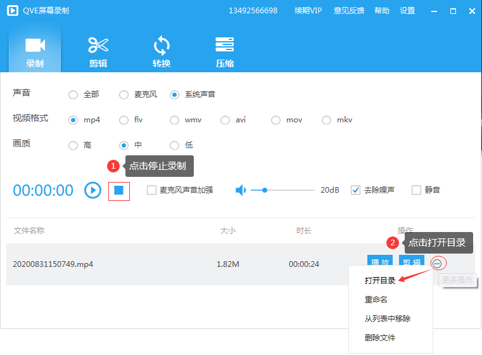Enable 麦克风声音加强 checkbox
Image resolution: width=482 pixels, height=355 pixels.
(x=152, y=190)
